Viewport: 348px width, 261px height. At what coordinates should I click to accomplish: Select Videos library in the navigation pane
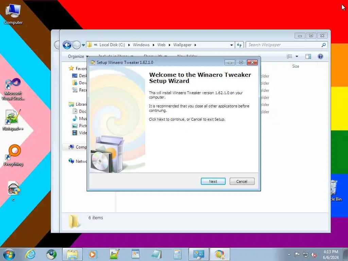(80, 133)
